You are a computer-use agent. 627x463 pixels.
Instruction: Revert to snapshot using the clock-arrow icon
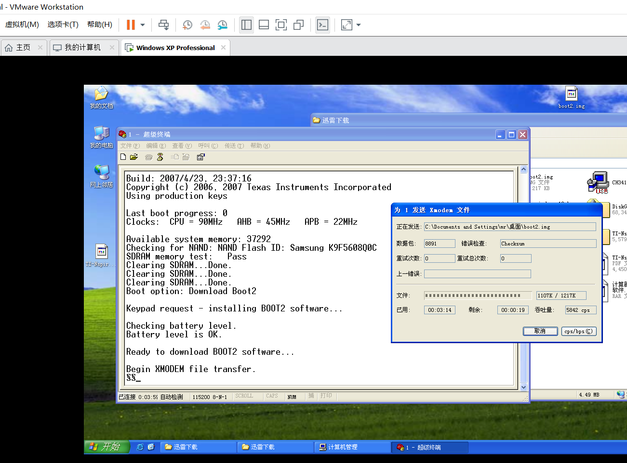click(x=205, y=25)
